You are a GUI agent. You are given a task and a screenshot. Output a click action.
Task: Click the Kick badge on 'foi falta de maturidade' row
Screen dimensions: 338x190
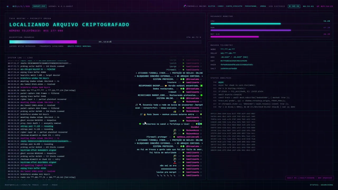[184, 153]
